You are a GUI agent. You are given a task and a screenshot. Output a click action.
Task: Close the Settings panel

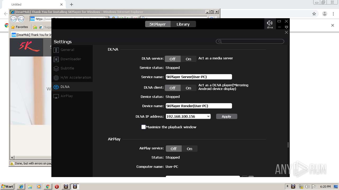[286, 32]
